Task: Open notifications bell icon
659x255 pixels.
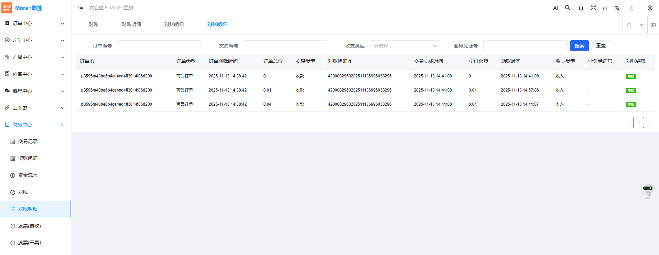Action: (581, 8)
